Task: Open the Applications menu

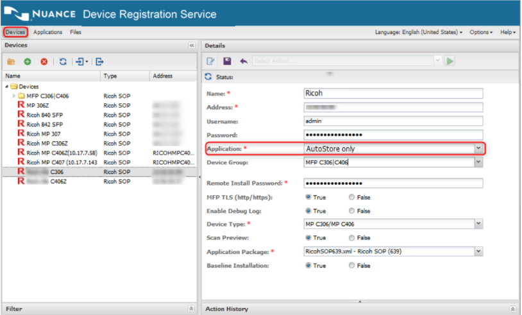Action: (48, 32)
